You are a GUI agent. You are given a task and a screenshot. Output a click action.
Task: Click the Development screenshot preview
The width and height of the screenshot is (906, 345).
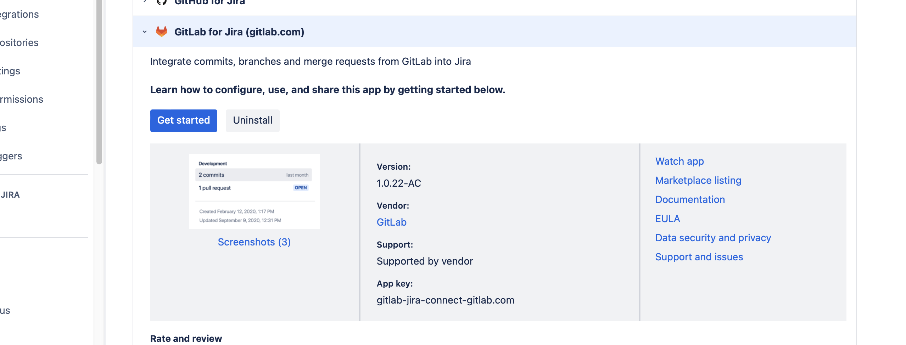[254, 191]
